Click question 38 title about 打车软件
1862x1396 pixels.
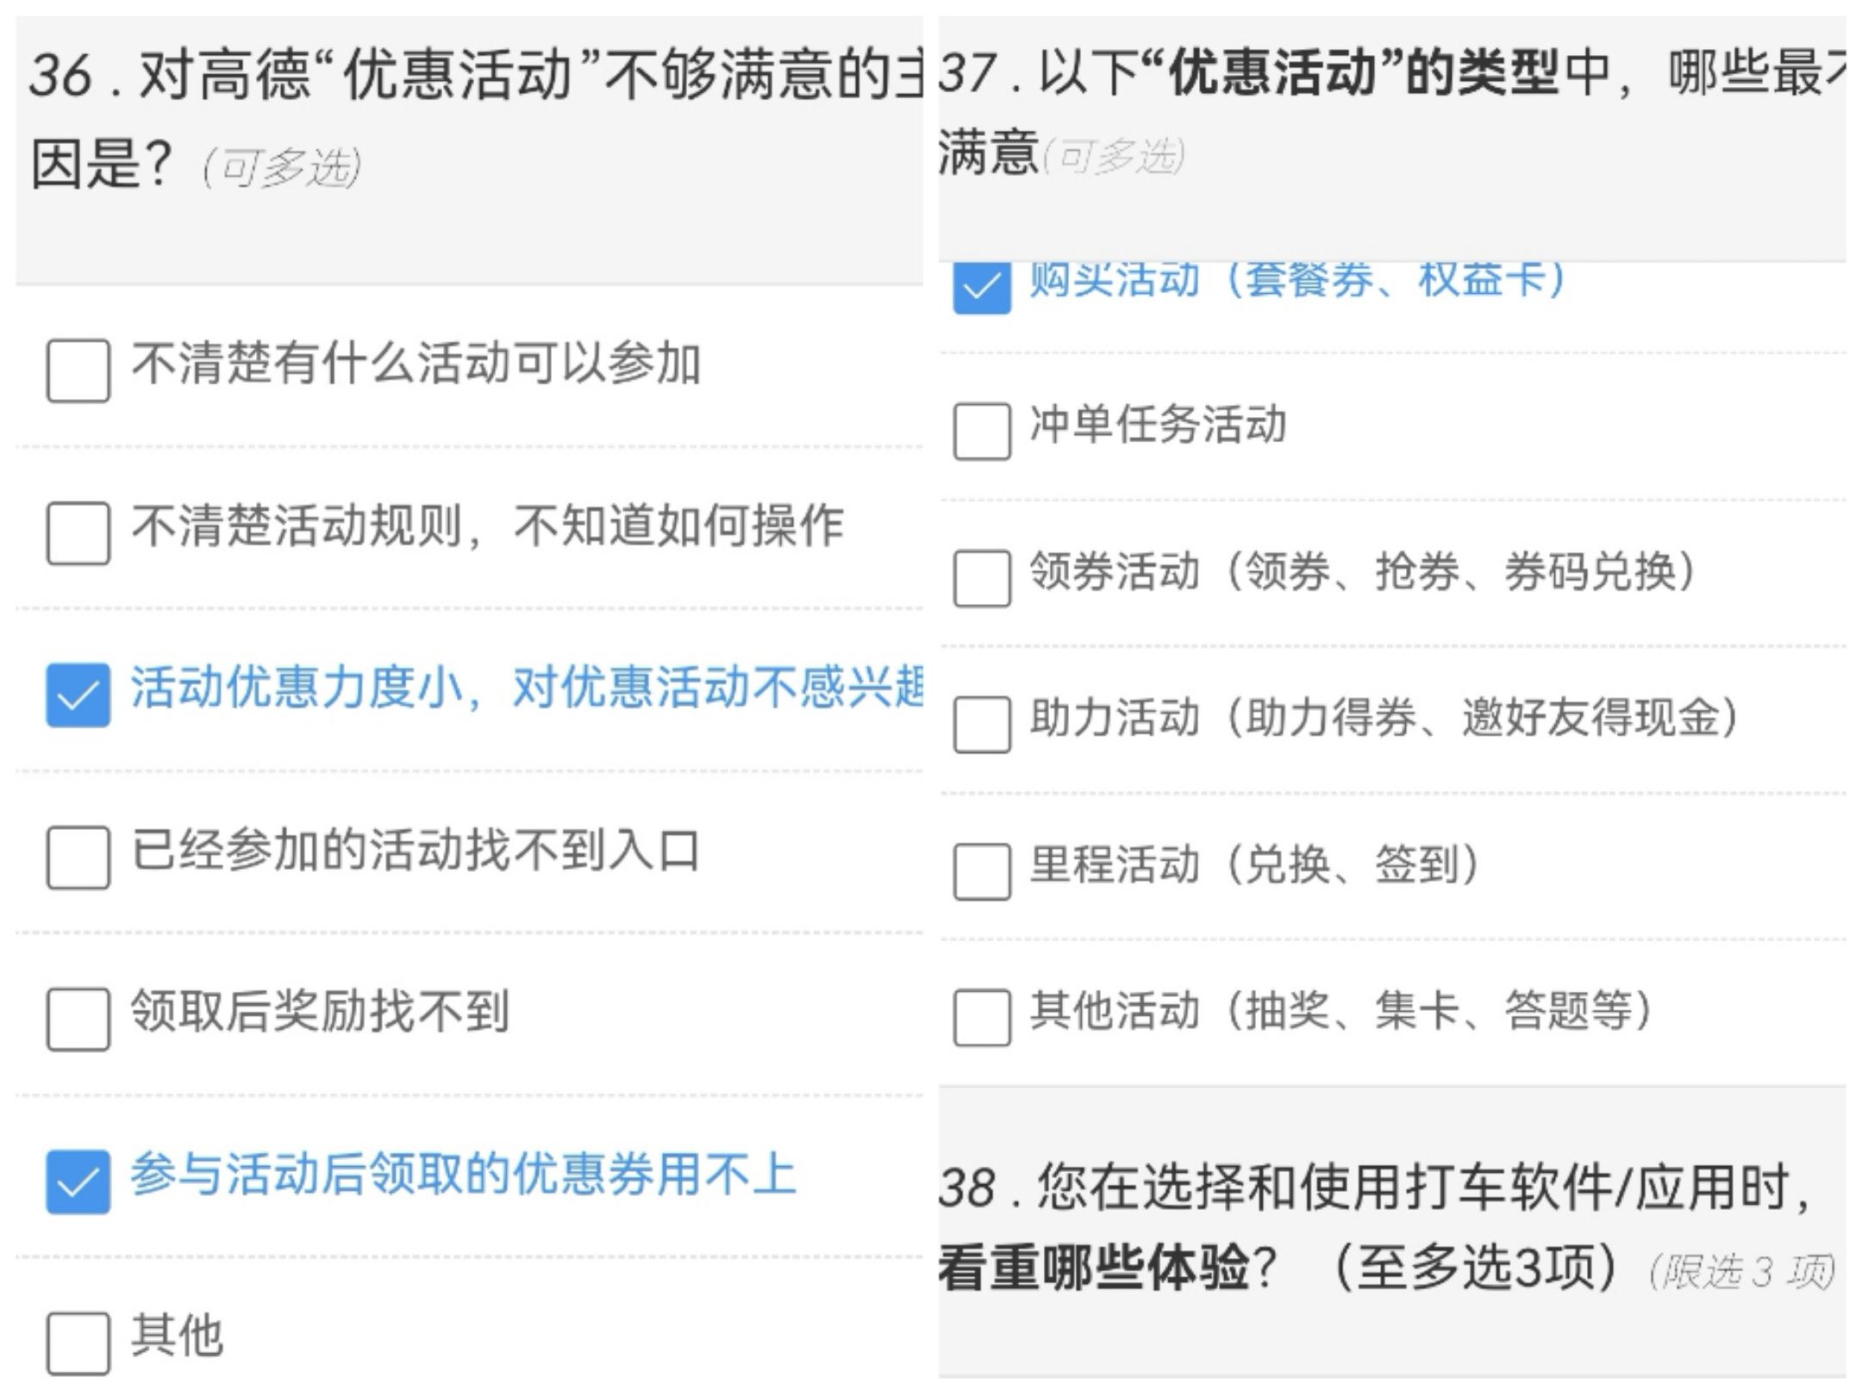1379,1228
